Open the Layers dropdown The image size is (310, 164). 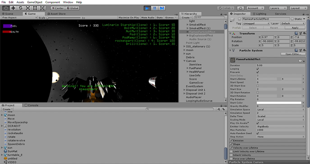click(278, 8)
